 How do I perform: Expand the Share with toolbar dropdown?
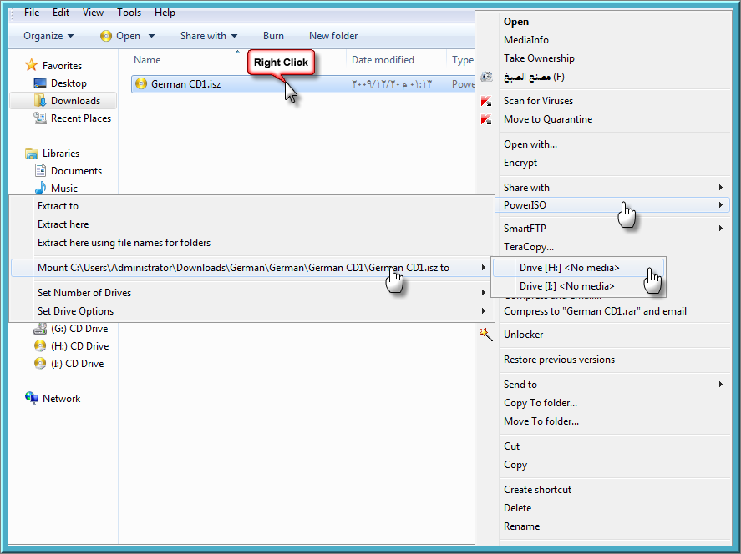coord(208,36)
